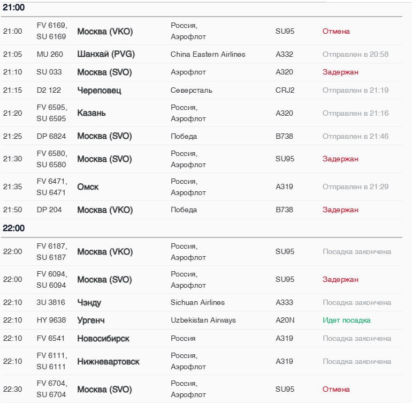The image size is (412, 403).
Task: Click the Отправлен в 20:58 status
Action: [x=355, y=54]
